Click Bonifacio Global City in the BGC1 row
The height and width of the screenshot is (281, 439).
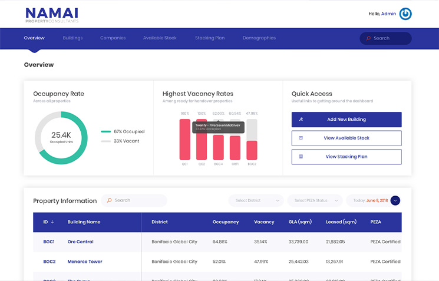pyautogui.click(x=174, y=242)
